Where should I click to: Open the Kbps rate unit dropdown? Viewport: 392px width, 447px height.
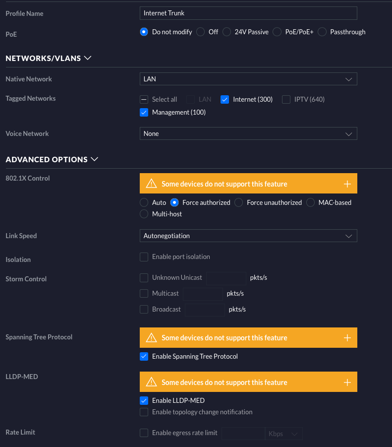[284, 434]
